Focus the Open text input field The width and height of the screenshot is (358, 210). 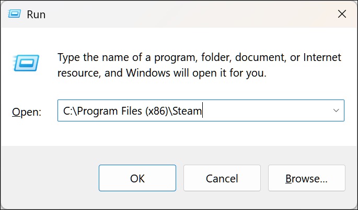point(201,110)
